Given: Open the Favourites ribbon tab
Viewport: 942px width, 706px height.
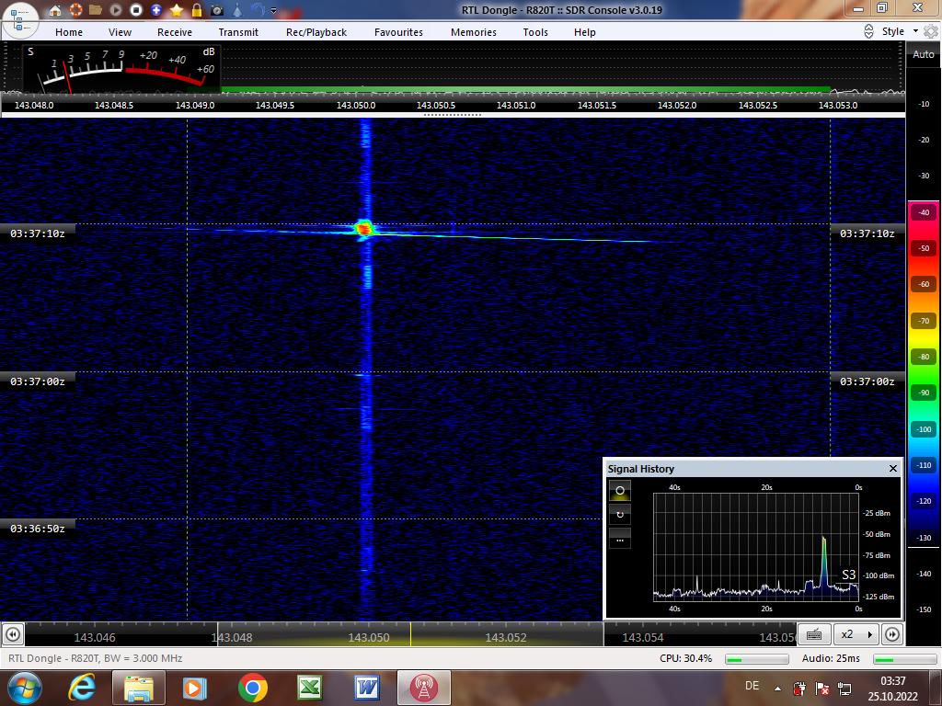Looking at the screenshot, I should click(x=398, y=32).
